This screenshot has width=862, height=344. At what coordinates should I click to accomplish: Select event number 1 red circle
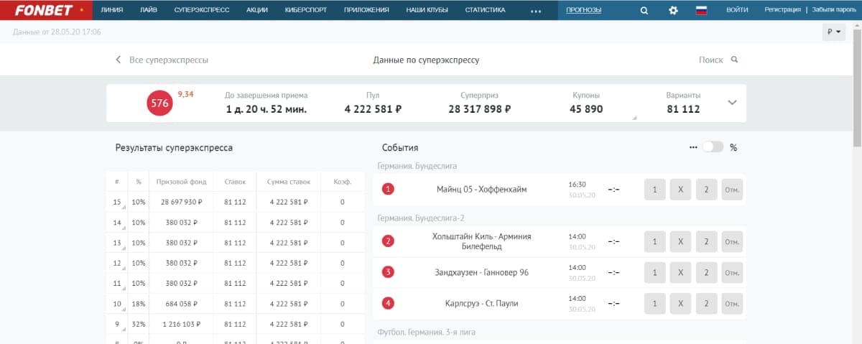pos(389,190)
